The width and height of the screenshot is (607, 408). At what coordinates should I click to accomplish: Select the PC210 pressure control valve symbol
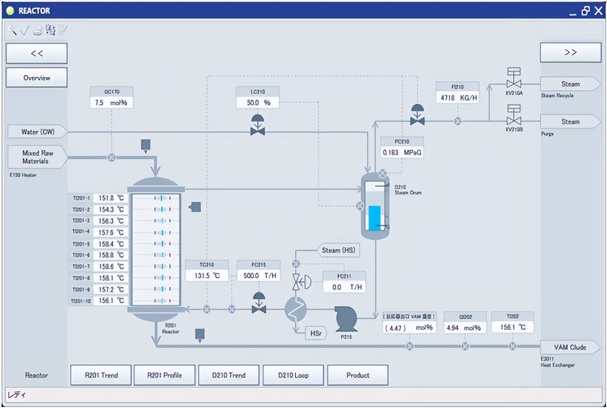418,115
